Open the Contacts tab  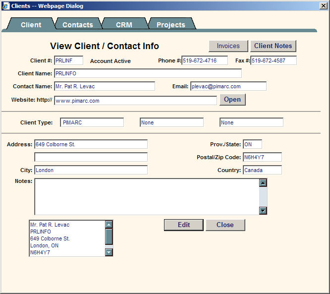click(x=78, y=24)
